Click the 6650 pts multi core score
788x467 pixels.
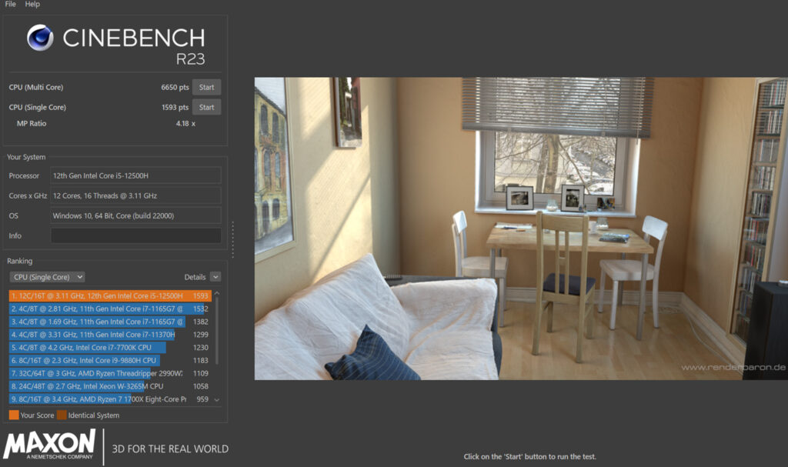tap(175, 87)
